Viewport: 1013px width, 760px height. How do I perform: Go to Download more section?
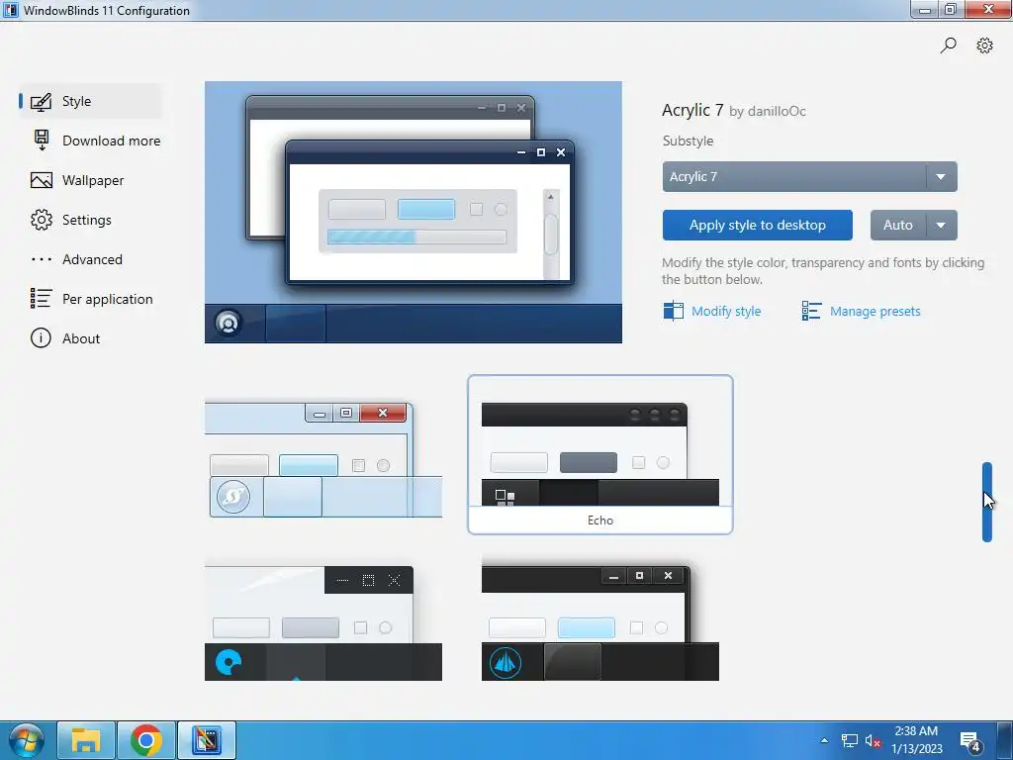(111, 141)
